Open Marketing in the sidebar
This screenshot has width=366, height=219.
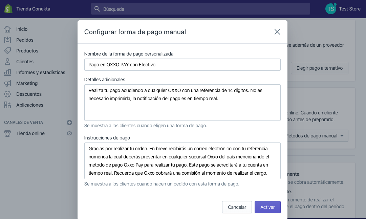pyautogui.click(x=27, y=83)
